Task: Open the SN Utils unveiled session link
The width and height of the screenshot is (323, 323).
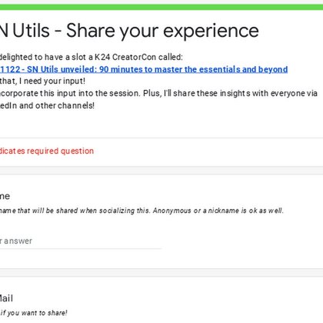Action: tap(144, 69)
